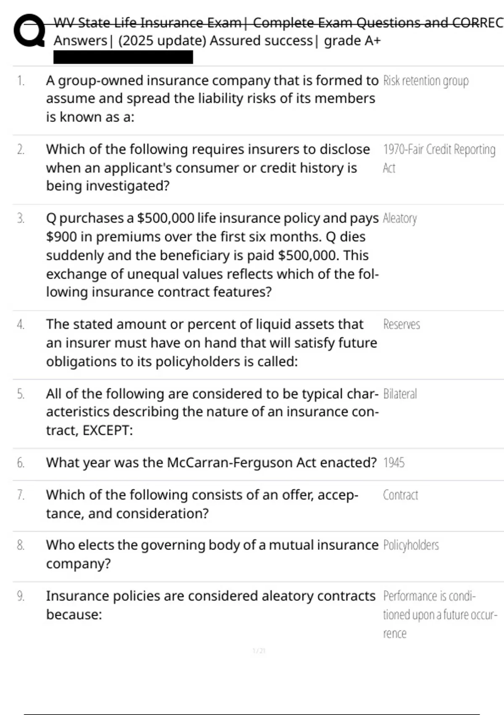The width and height of the screenshot is (504, 715).
Task: Select the "Aleatory" answer text
Action: (400, 218)
